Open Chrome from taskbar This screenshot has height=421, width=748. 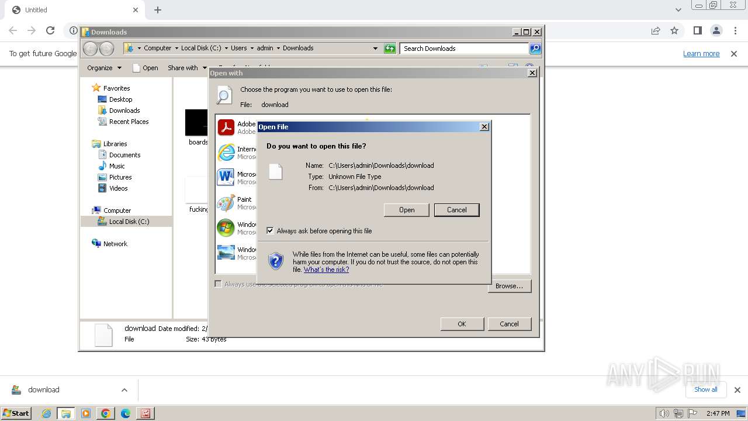[x=106, y=413]
